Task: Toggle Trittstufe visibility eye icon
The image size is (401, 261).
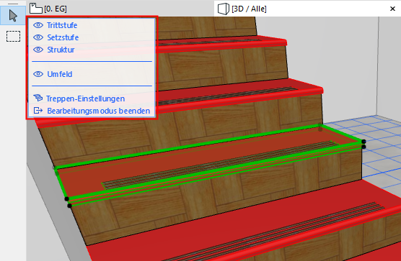Action: (x=38, y=25)
